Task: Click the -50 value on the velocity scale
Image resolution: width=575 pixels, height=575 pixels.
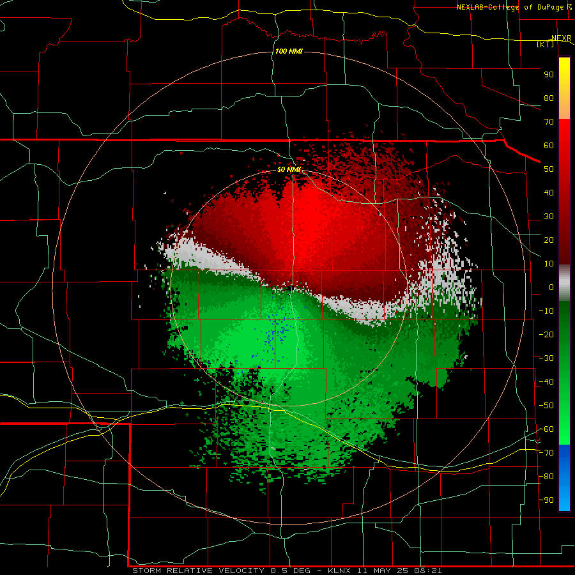Action: pyautogui.click(x=546, y=406)
